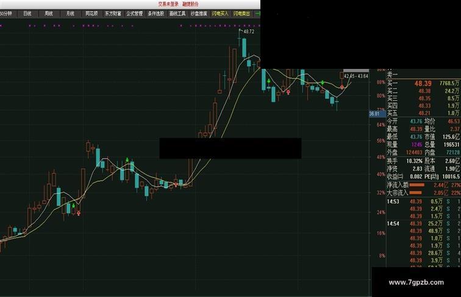Click the 32% axis label

click(x=381, y=193)
